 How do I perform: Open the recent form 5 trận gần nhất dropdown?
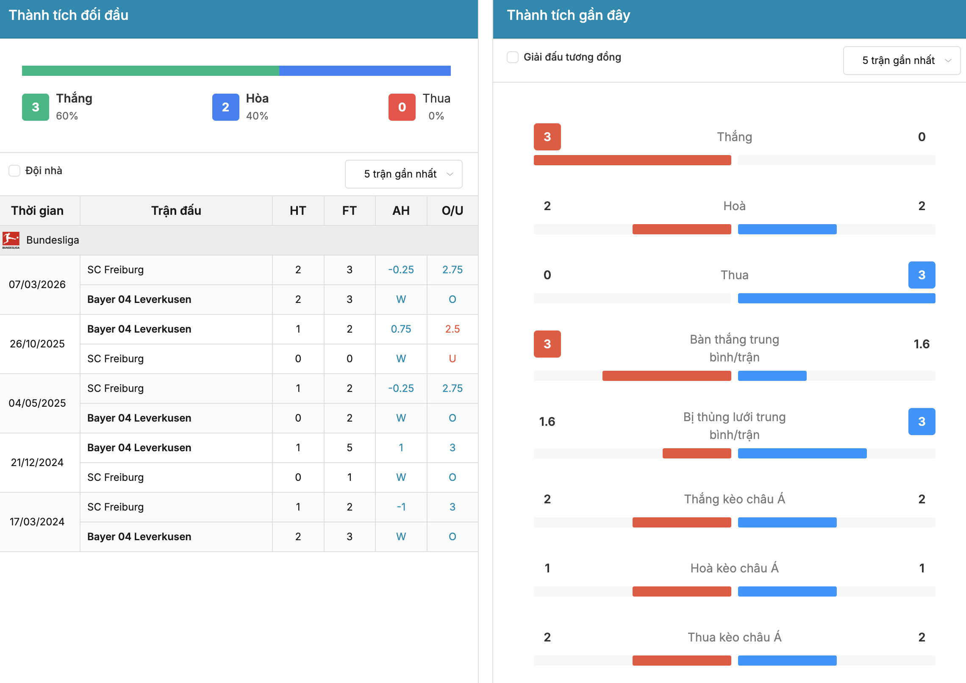coord(902,61)
